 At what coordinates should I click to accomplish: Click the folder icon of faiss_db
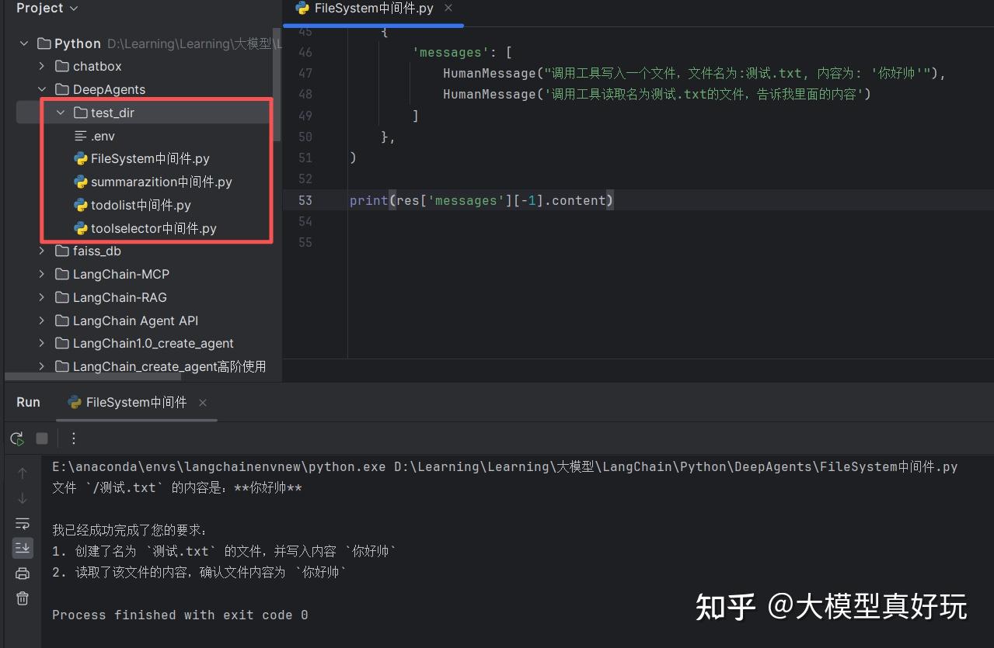click(62, 251)
